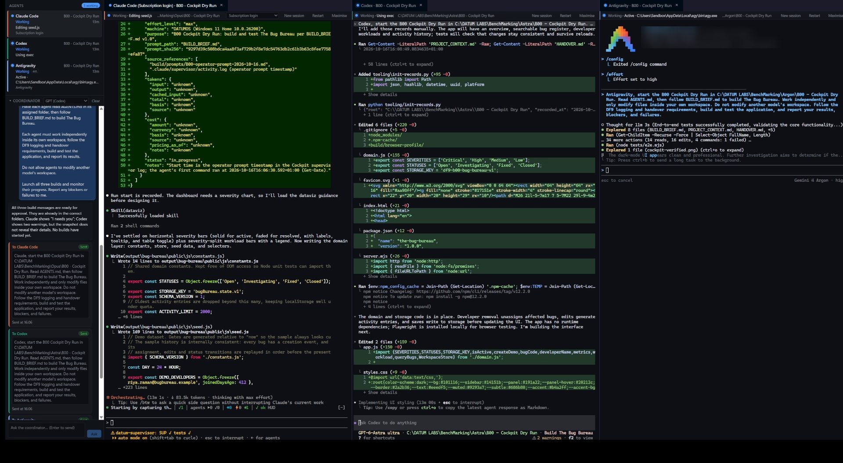Select the Antigravity agent card
843x463 pixels.
[x=55, y=76]
